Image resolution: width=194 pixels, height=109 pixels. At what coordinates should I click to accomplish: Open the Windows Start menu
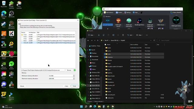(82, 107)
